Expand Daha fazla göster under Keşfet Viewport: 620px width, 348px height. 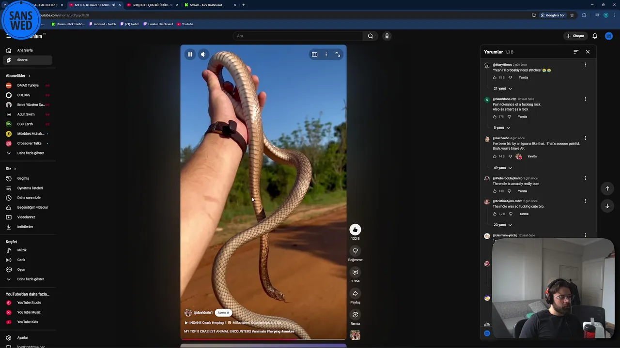tap(27, 279)
